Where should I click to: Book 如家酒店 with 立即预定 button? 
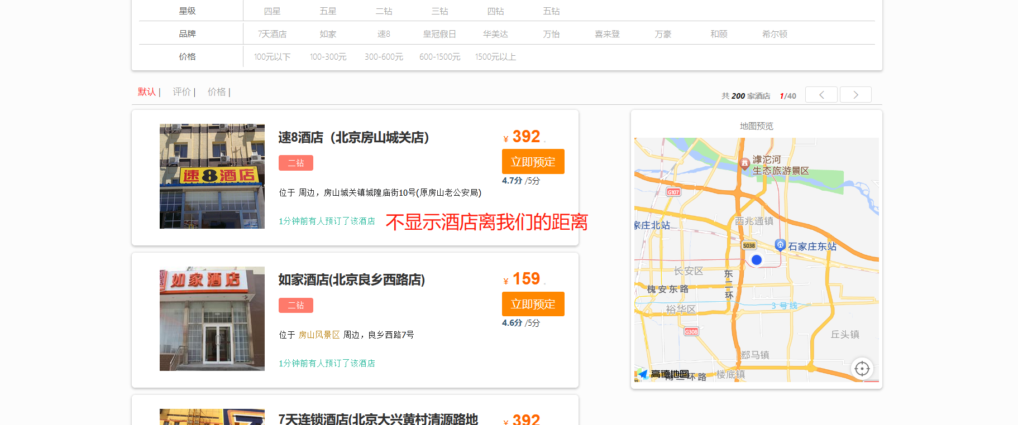click(x=533, y=304)
